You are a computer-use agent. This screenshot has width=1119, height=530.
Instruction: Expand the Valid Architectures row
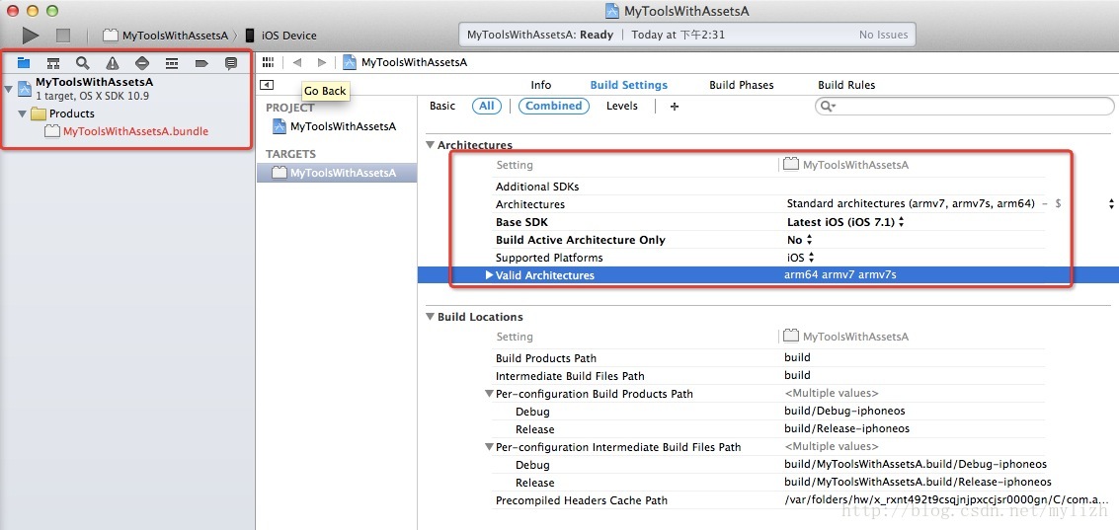489,274
